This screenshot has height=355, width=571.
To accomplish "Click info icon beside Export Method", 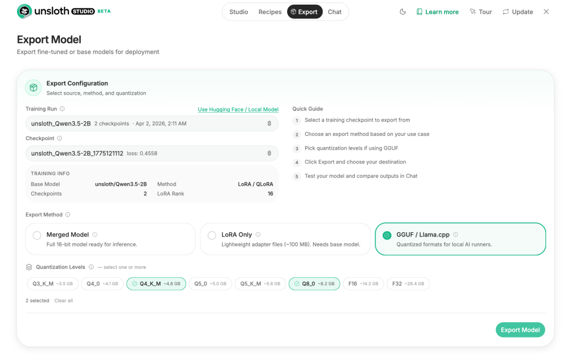I will pos(68,214).
